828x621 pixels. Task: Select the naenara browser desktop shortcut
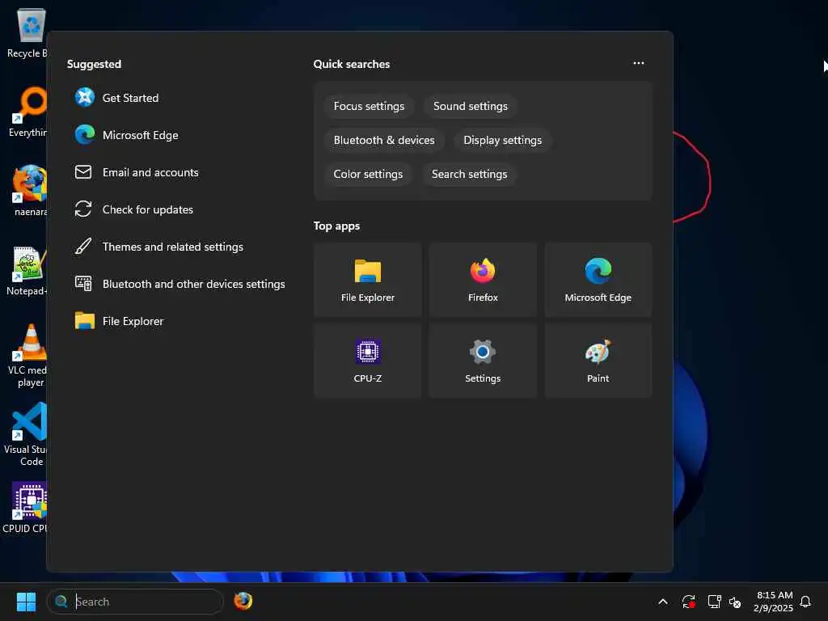click(x=30, y=191)
